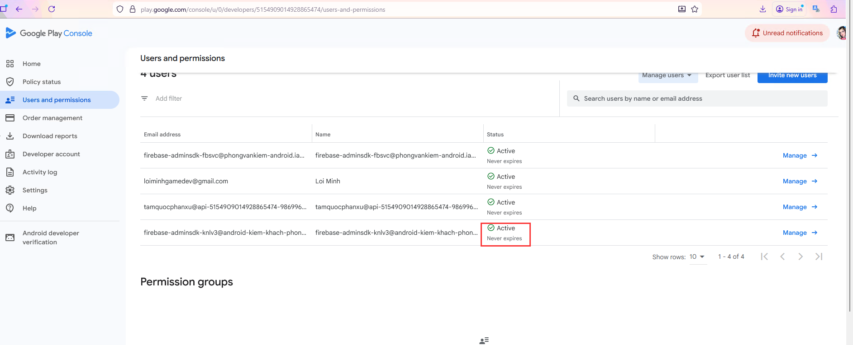Click the Home grid icon

tap(10, 64)
